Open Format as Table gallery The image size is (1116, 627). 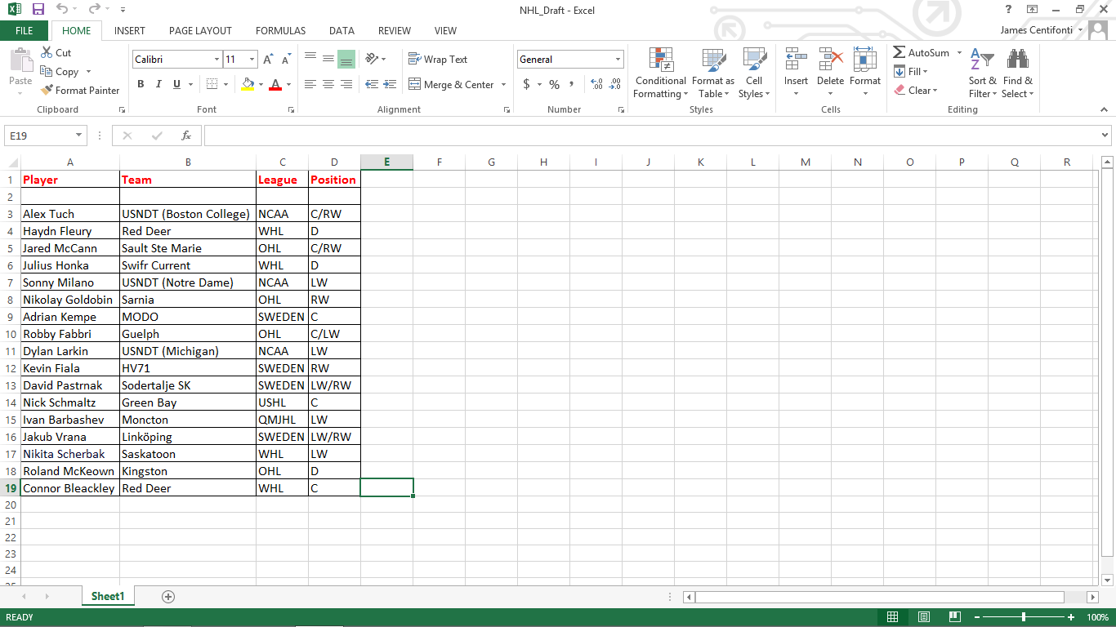713,73
